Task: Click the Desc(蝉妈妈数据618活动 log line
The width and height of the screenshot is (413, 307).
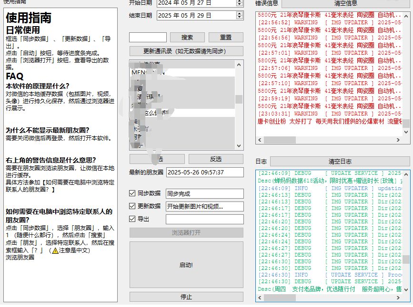Action: 330,181
